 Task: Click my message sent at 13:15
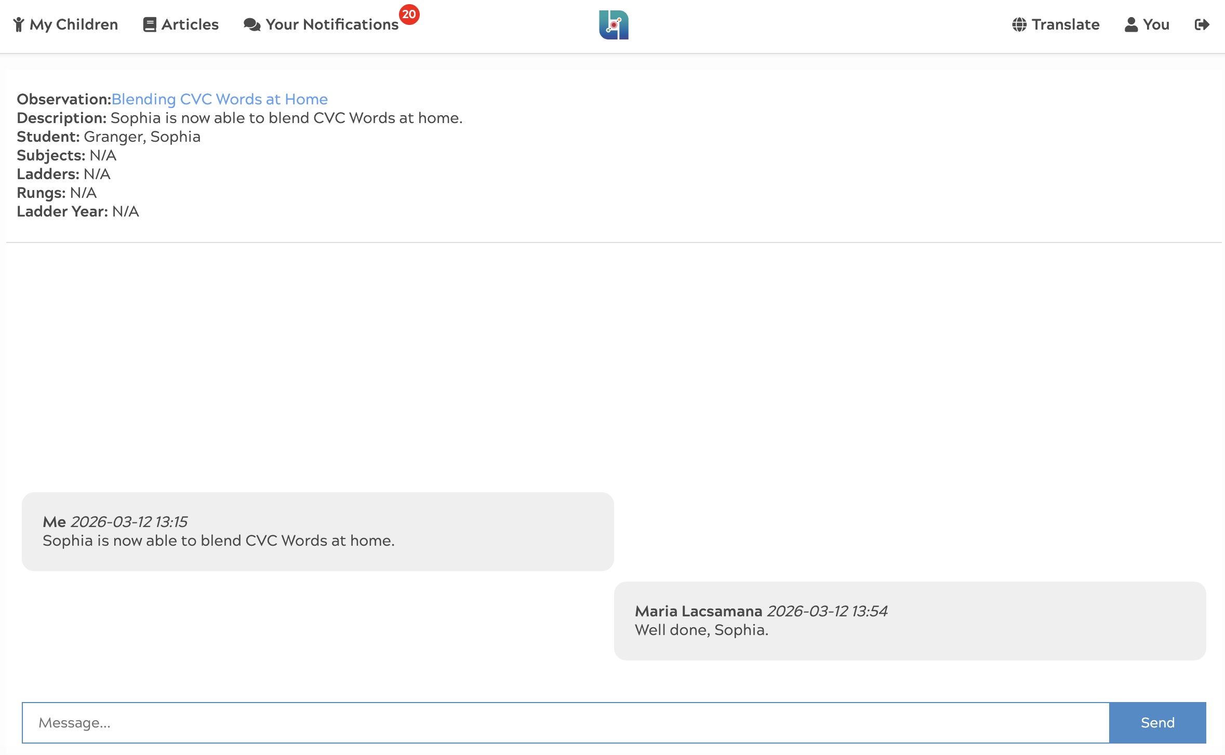tap(317, 531)
